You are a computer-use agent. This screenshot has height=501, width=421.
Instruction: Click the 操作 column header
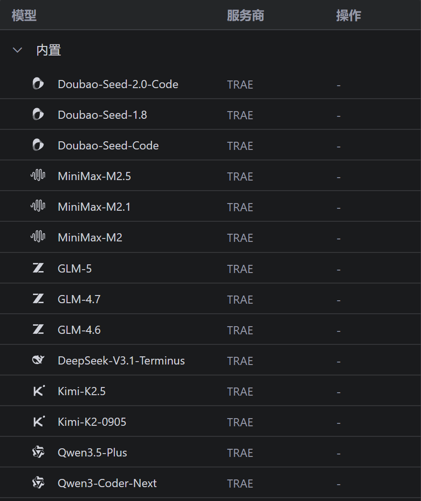[x=349, y=15]
